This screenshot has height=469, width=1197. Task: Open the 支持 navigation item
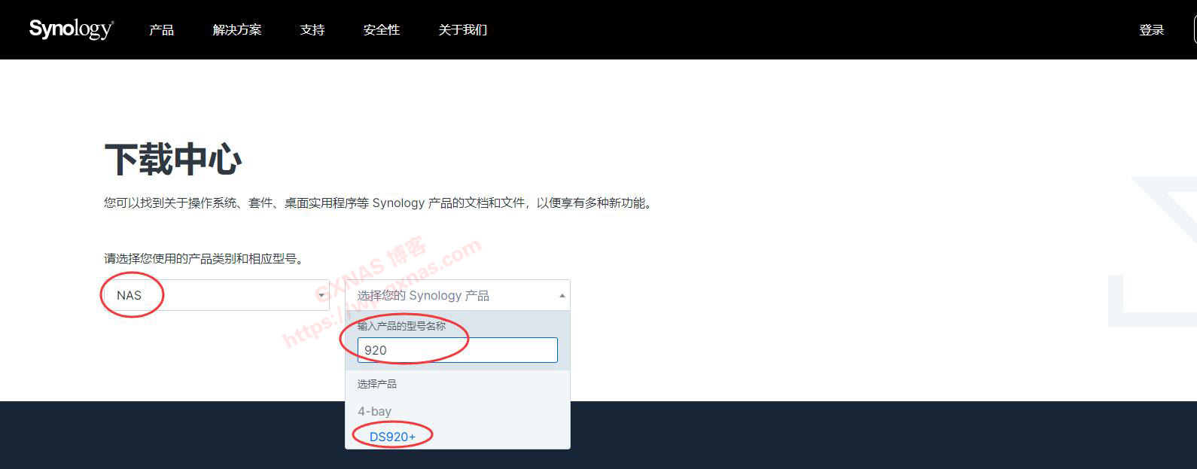coord(312,30)
